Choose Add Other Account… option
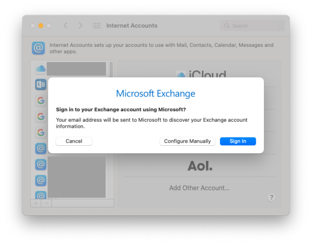Viewport: 312px width, 245px height. (199, 188)
